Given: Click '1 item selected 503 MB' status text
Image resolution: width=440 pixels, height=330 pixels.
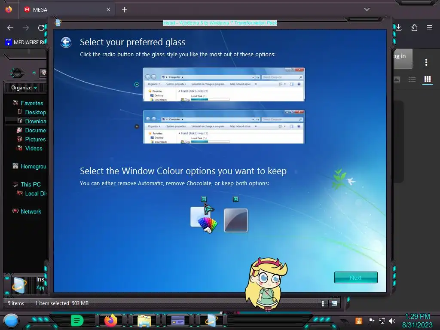Looking at the screenshot, I should pyautogui.click(x=62, y=303).
